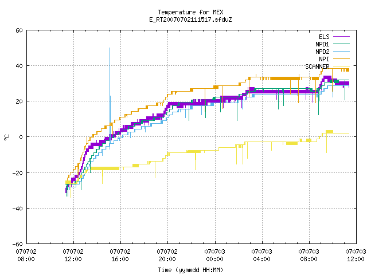The width and height of the screenshot is (367, 275).
Task: Click the x-axis tick label 070703 04:00
Action: click(x=261, y=256)
